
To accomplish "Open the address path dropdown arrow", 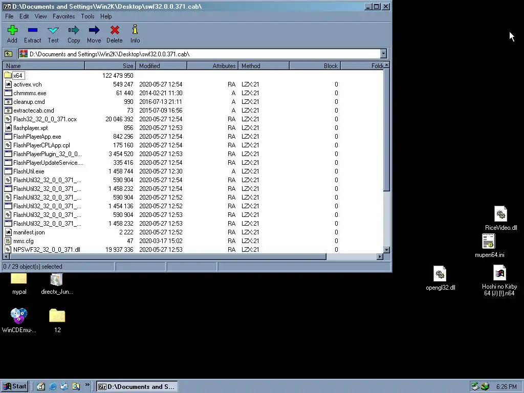I will tap(383, 54).
